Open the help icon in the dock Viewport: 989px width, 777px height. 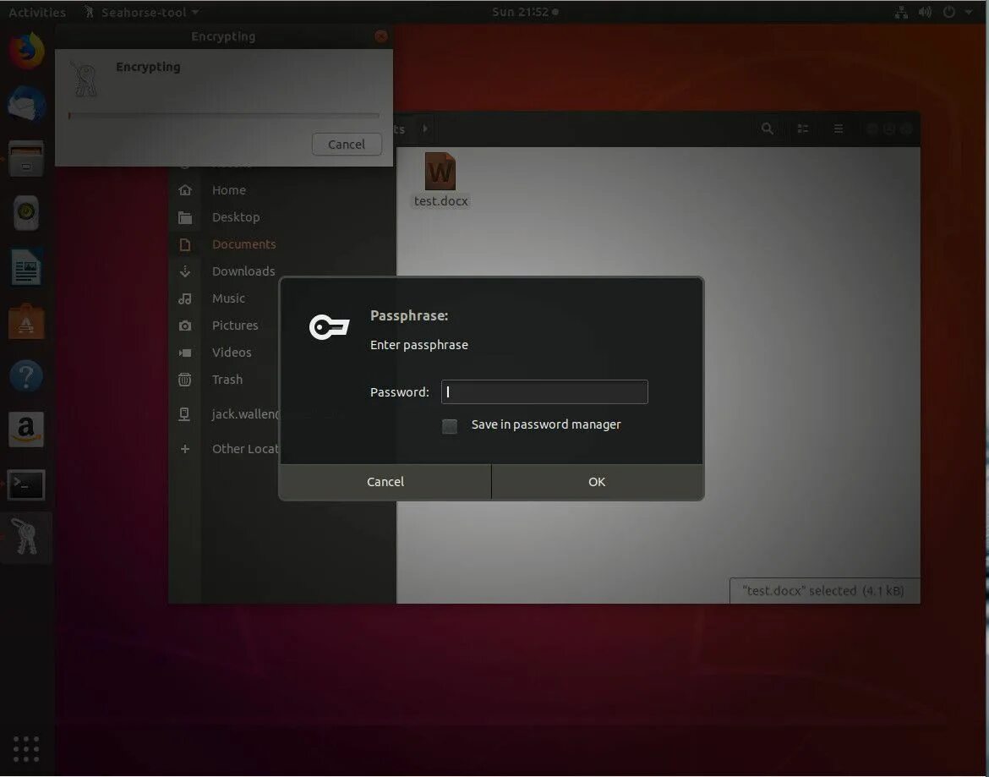25,375
